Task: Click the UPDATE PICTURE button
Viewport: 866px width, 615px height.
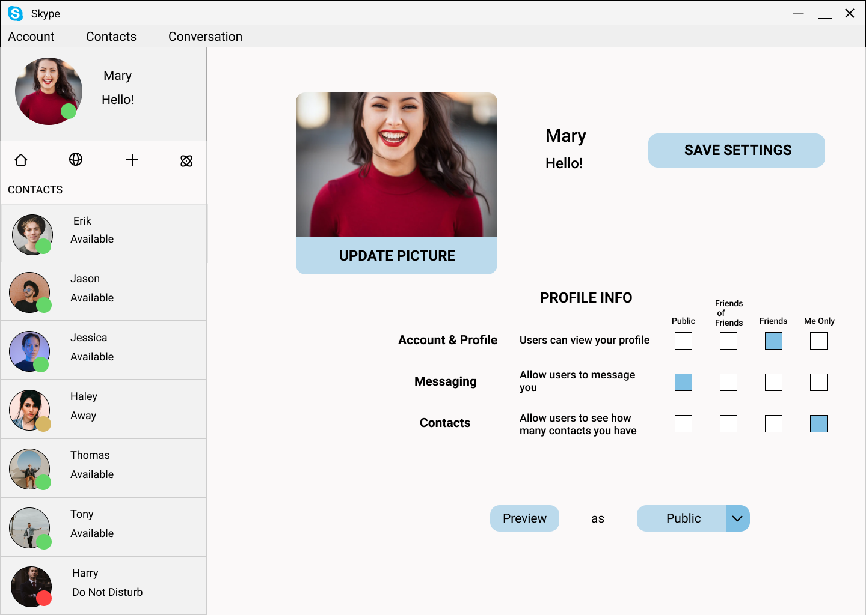Action: pos(396,256)
